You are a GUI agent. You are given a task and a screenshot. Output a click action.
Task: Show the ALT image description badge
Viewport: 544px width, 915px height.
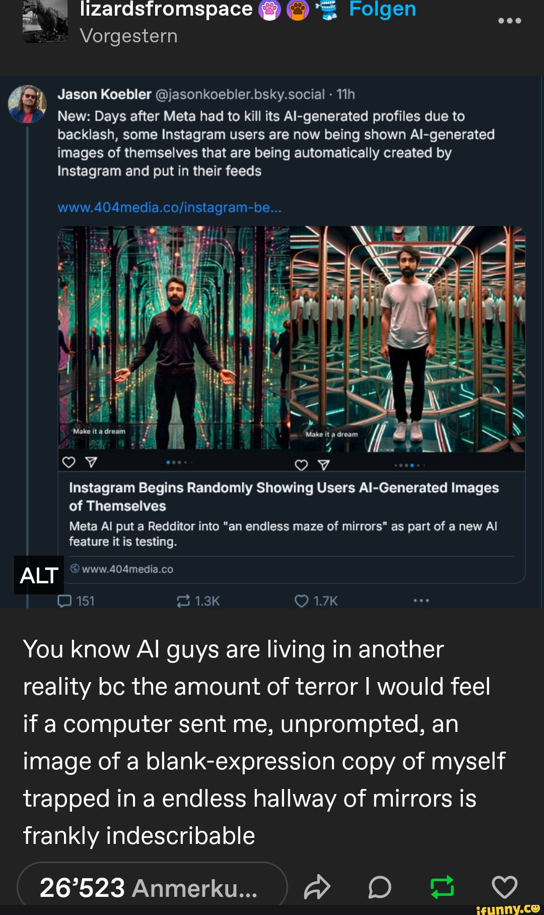[39, 575]
